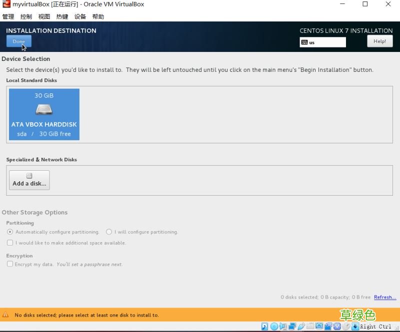Click the hard disk status icon in VirtualBox status bar
Image resolution: width=400 pixels, height=332 pixels.
264,327
